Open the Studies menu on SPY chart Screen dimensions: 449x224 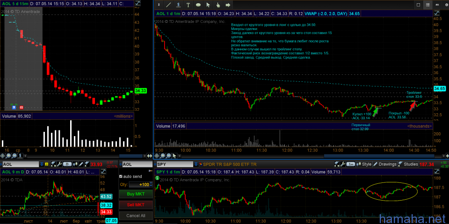coord(408,164)
